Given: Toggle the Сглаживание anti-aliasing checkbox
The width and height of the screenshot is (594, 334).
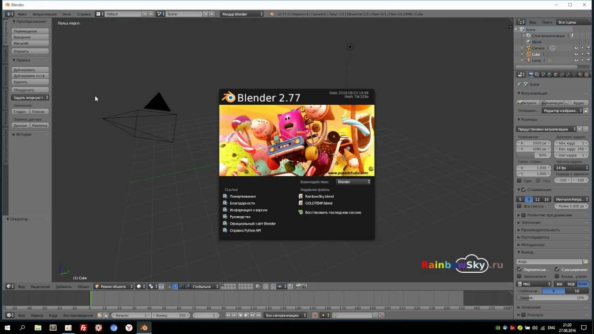Looking at the screenshot, I should (524, 190).
